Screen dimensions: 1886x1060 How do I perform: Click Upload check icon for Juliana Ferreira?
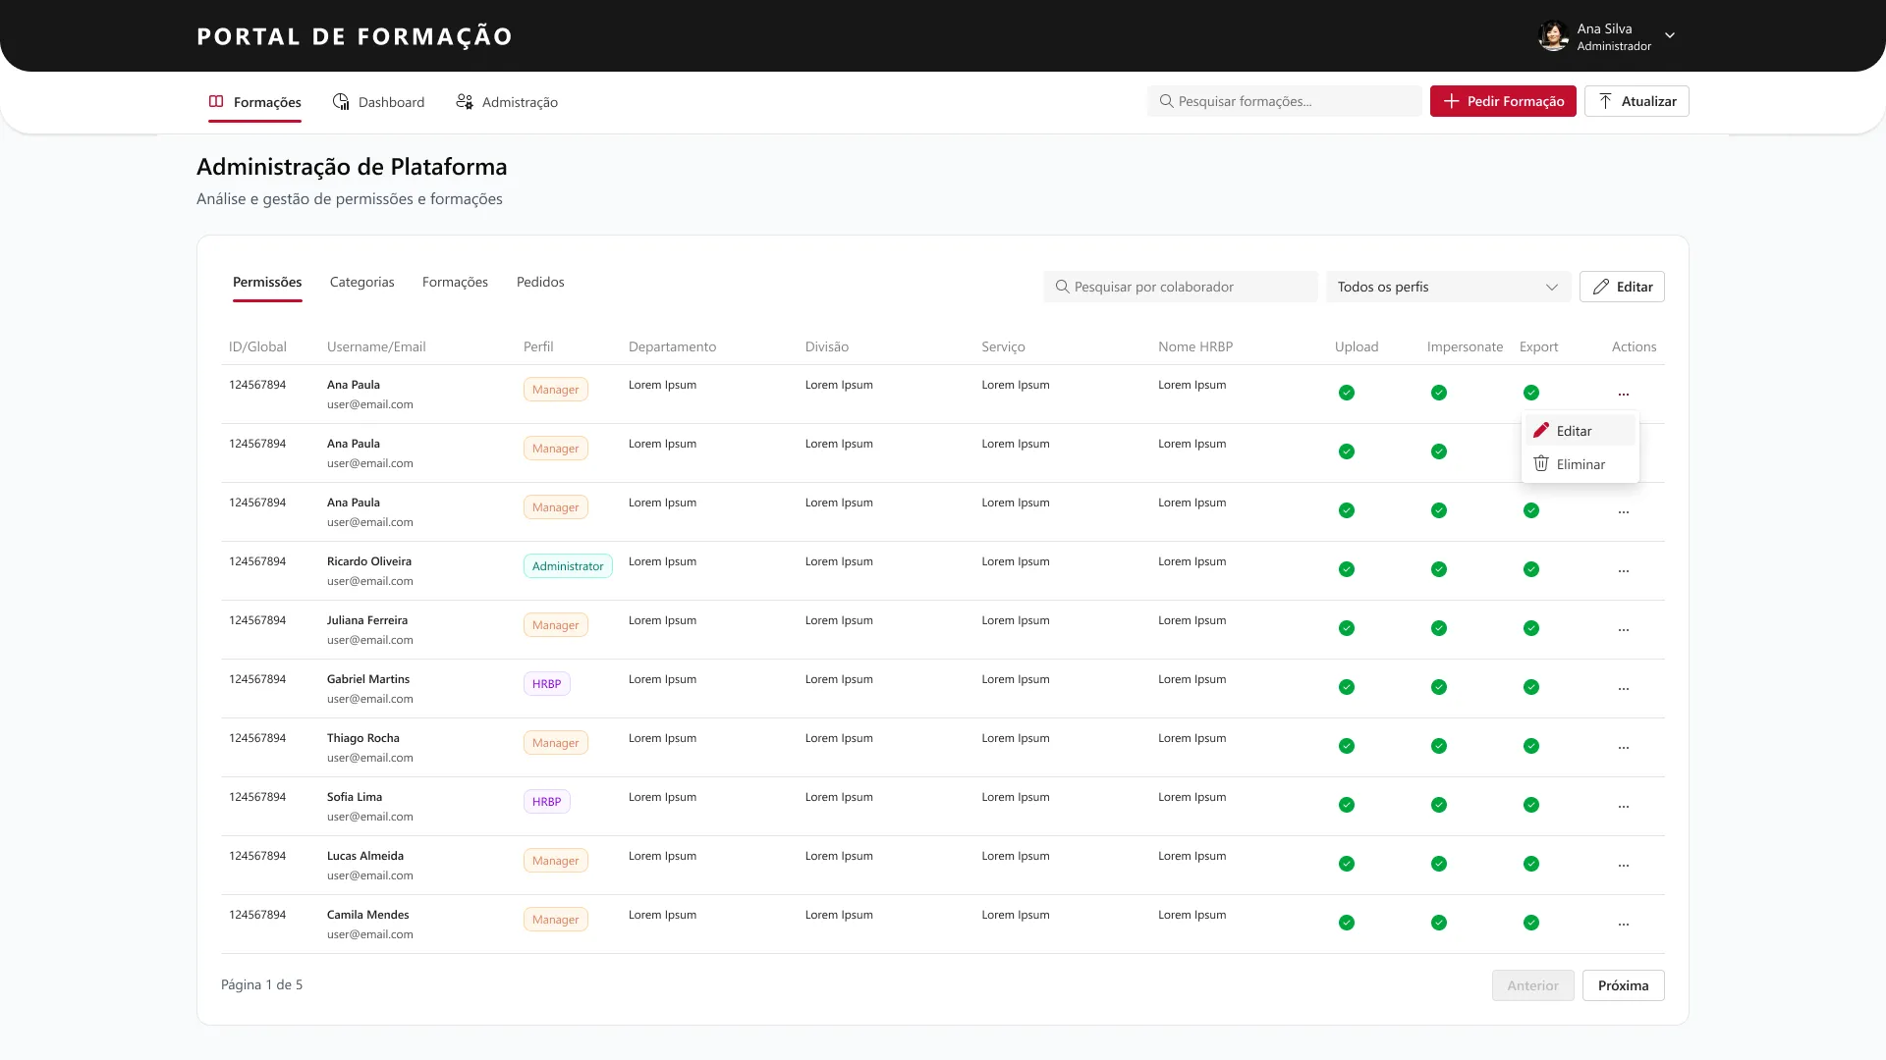point(1347,628)
